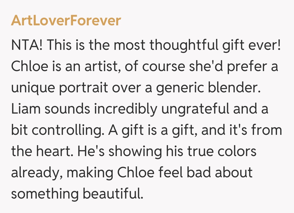Click the word "something" on the last line
The width and height of the screenshot is (294, 213).
pos(44,194)
